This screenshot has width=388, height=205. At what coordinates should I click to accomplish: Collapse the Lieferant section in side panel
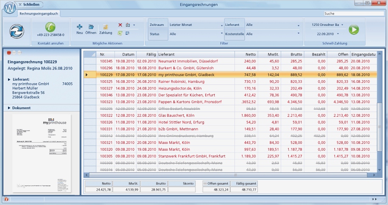click(x=10, y=79)
